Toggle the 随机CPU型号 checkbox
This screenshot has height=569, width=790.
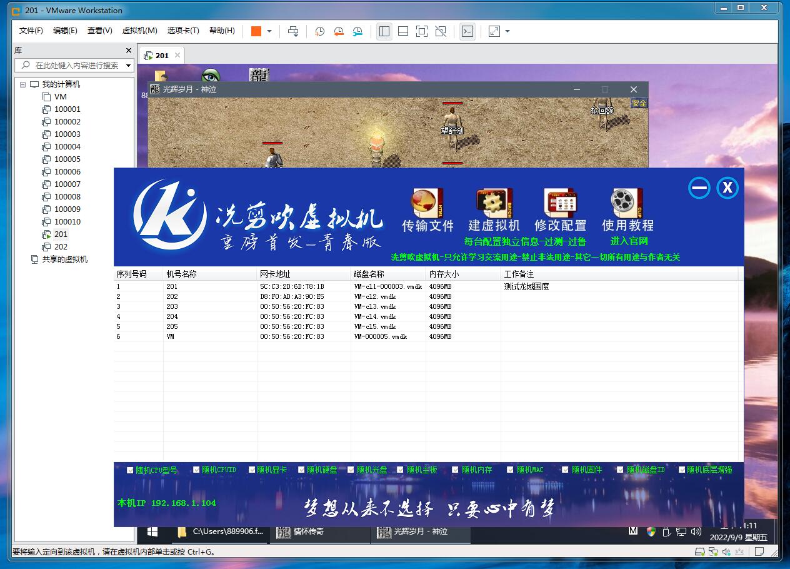tap(130, 470)
